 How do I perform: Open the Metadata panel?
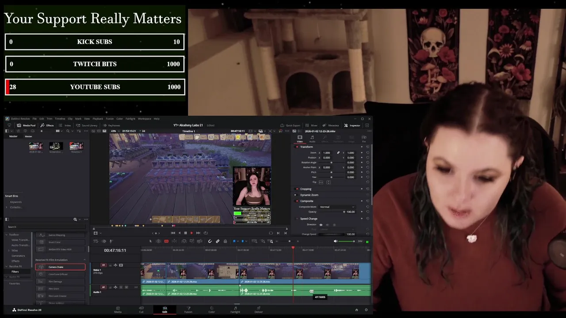pyautogui.click(x=331, y=125)
